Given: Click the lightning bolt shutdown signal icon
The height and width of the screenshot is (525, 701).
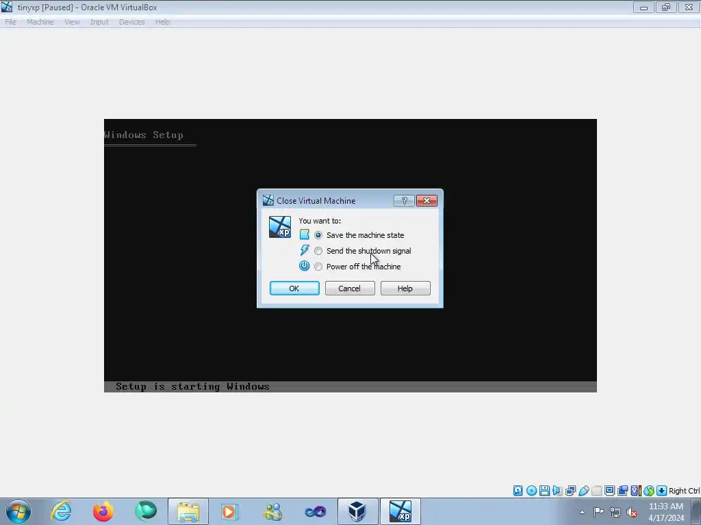Looking at the screenshot, I should coord(305,250).
